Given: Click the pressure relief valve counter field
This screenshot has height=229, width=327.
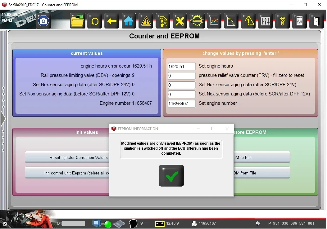Looking at the screenshot, I should coord(181,76).
